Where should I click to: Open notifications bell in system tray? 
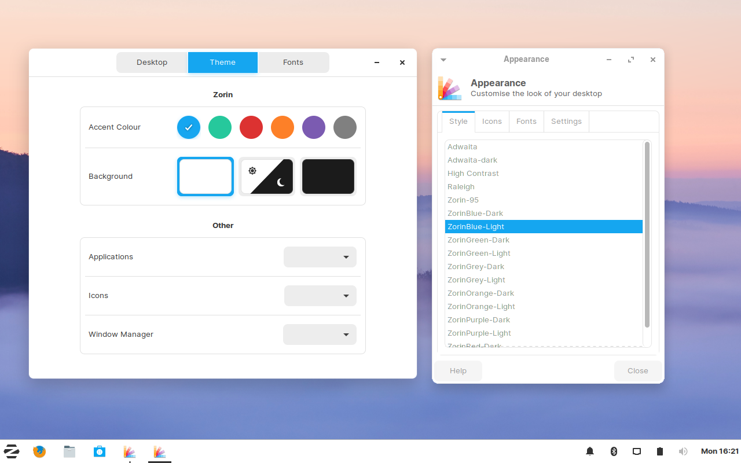[x=590, y=451]
